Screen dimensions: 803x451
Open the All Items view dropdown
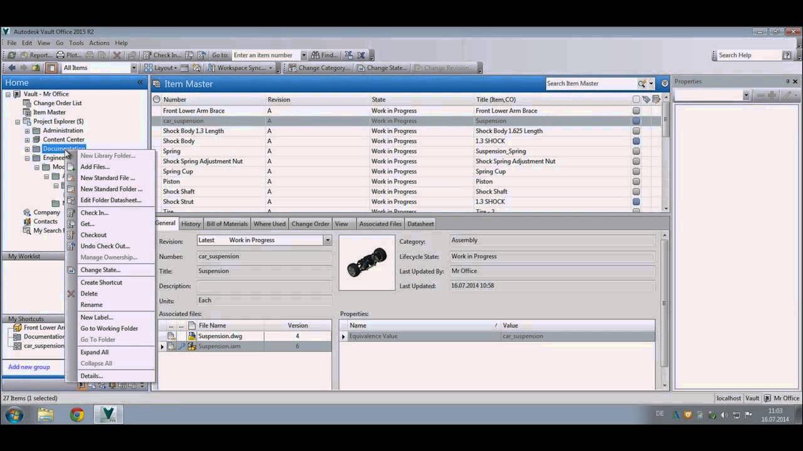pos(134,68)
